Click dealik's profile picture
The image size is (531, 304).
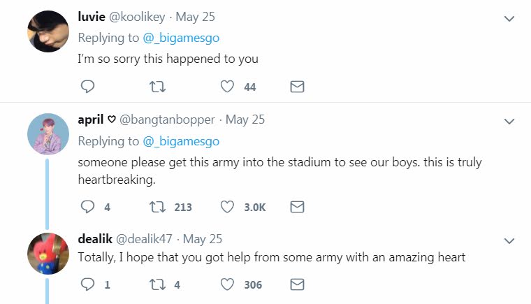tap(48, 254)
